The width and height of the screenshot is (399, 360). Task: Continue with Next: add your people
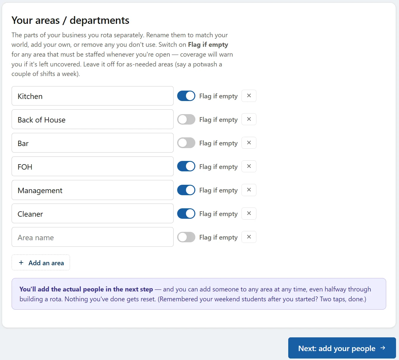(x=342, y=348)
